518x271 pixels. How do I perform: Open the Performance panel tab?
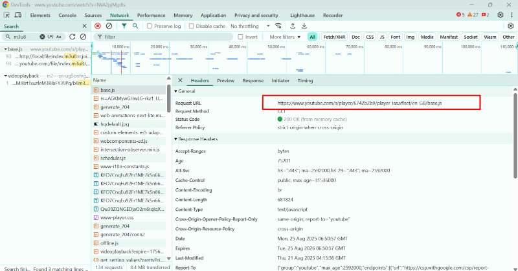(152, 15)
